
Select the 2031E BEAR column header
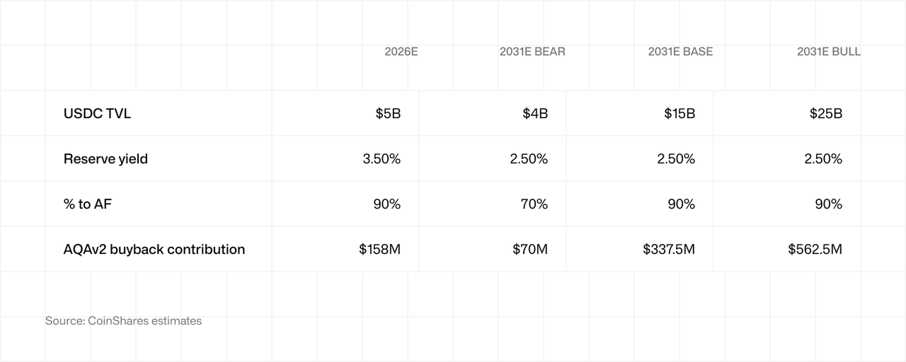point(532,52)
